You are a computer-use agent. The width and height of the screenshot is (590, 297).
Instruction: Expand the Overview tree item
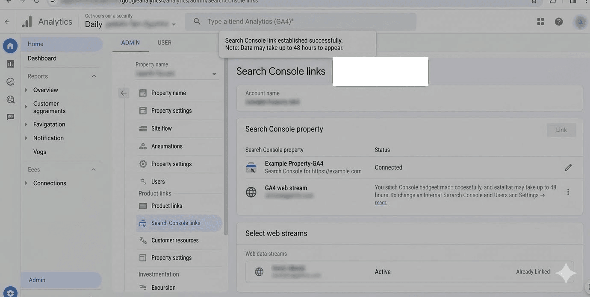[26, 90]
